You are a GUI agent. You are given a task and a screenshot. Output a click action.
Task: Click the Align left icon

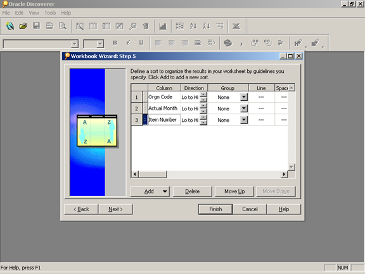(x=158, y=43)
